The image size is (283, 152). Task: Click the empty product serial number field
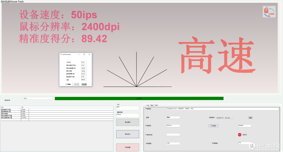click(x=173, y=135)
